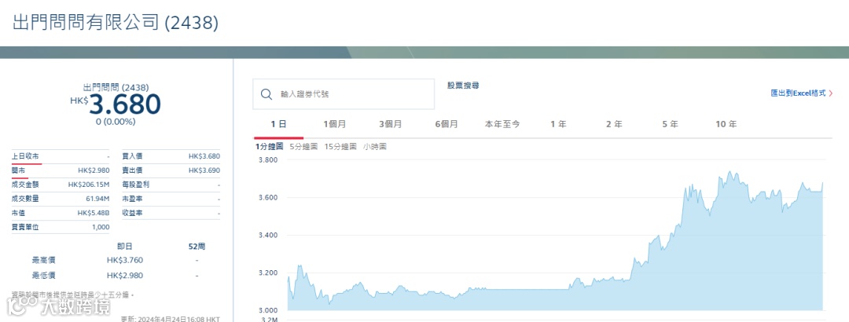
Task: Choose the 小時圖 chart interval
Action: [375, 147]
